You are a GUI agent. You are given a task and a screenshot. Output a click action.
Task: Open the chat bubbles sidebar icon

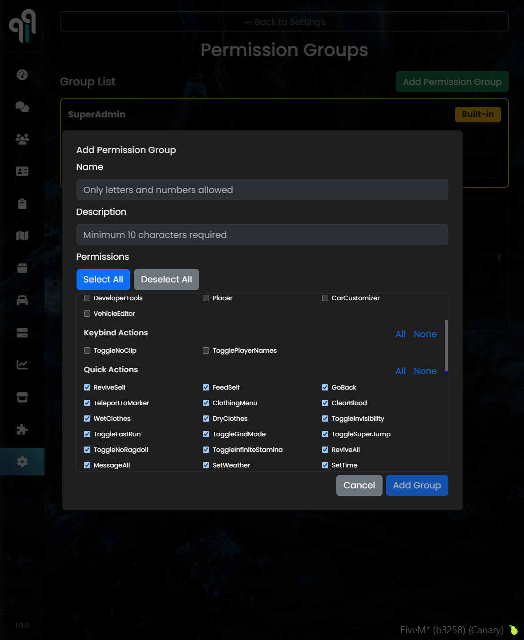pyautogui.click(x=22, y=107)
